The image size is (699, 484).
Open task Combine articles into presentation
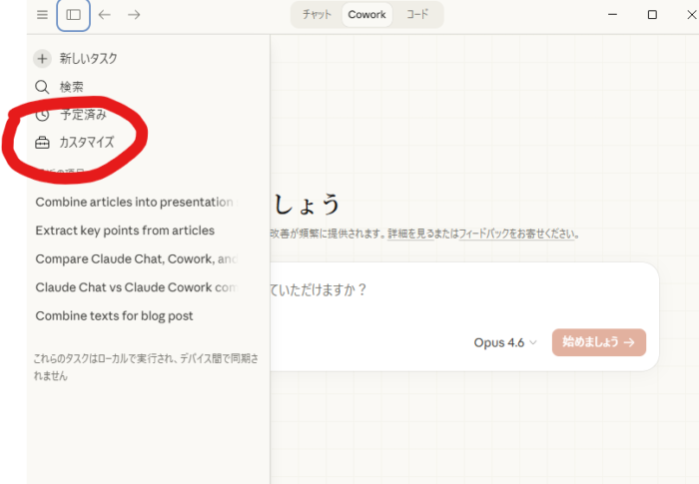tap(134, 202)
